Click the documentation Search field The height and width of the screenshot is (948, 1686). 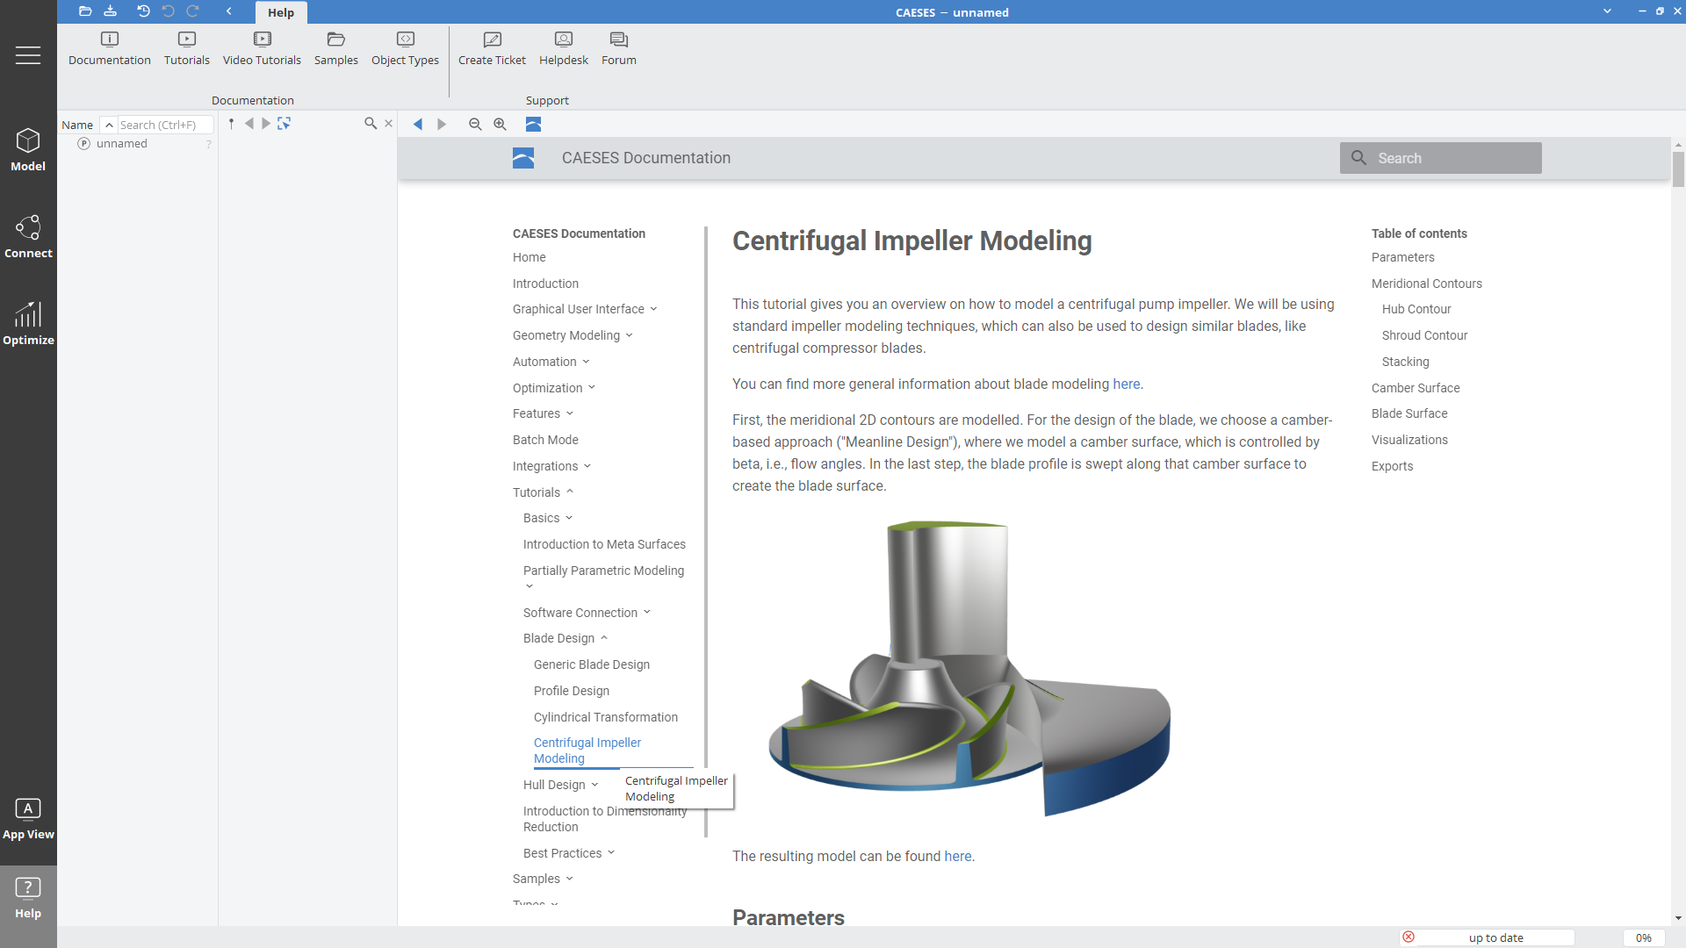coord(1440,158)
